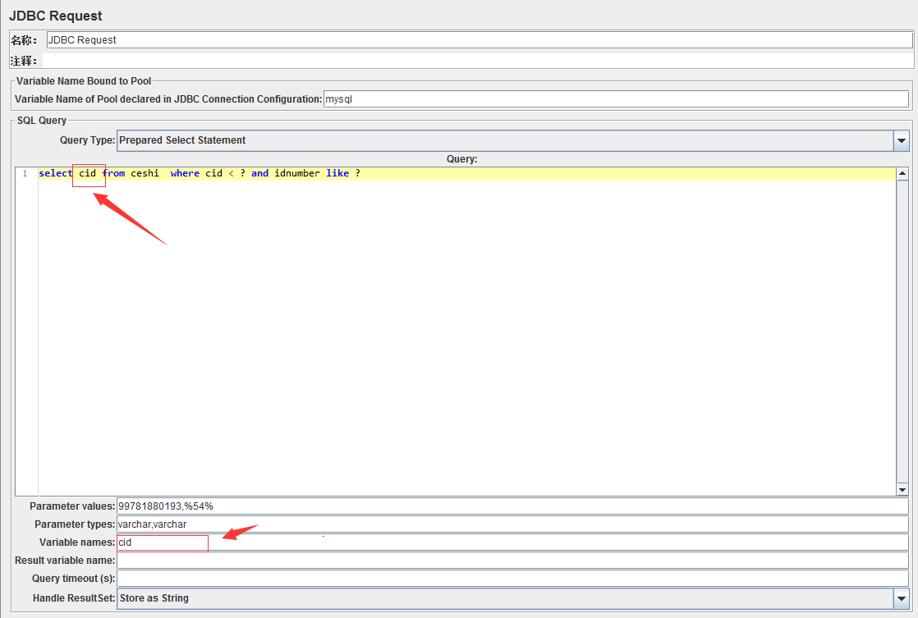This screenshot has height=618, width=918.
Task: Click the 'SQL Query' group heading
Action: click(42, 121)
